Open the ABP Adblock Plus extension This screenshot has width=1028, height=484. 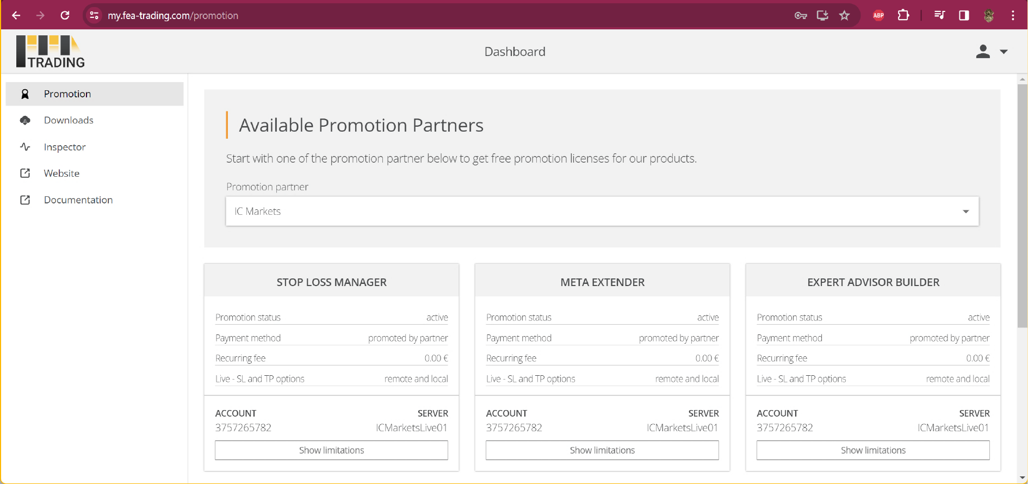pos(878,15)
